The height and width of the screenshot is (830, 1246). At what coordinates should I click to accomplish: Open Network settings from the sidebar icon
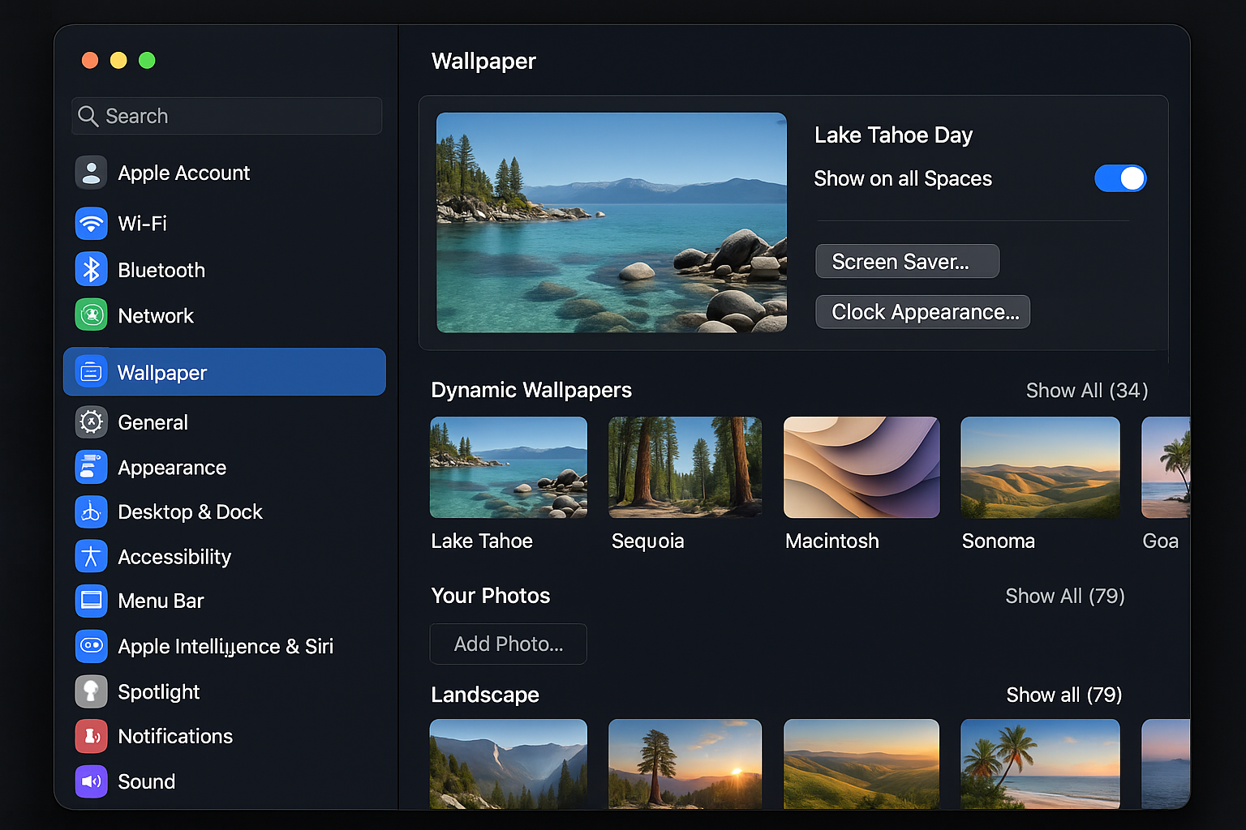click(91, 315)
